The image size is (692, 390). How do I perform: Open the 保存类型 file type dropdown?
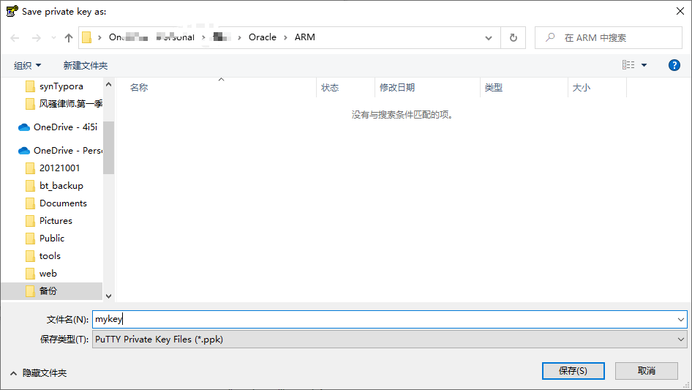point(390,340)
